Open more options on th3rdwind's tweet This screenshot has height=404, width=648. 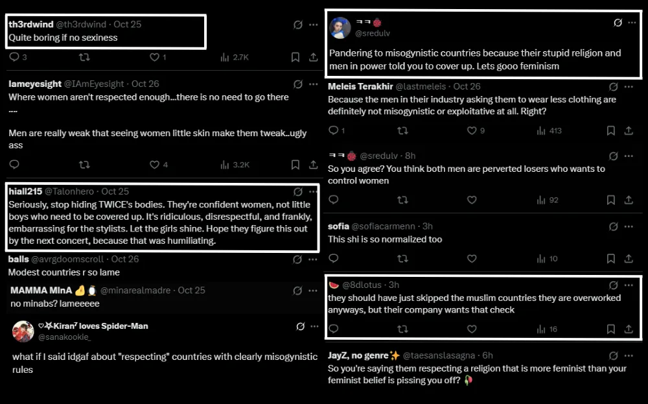314,25
